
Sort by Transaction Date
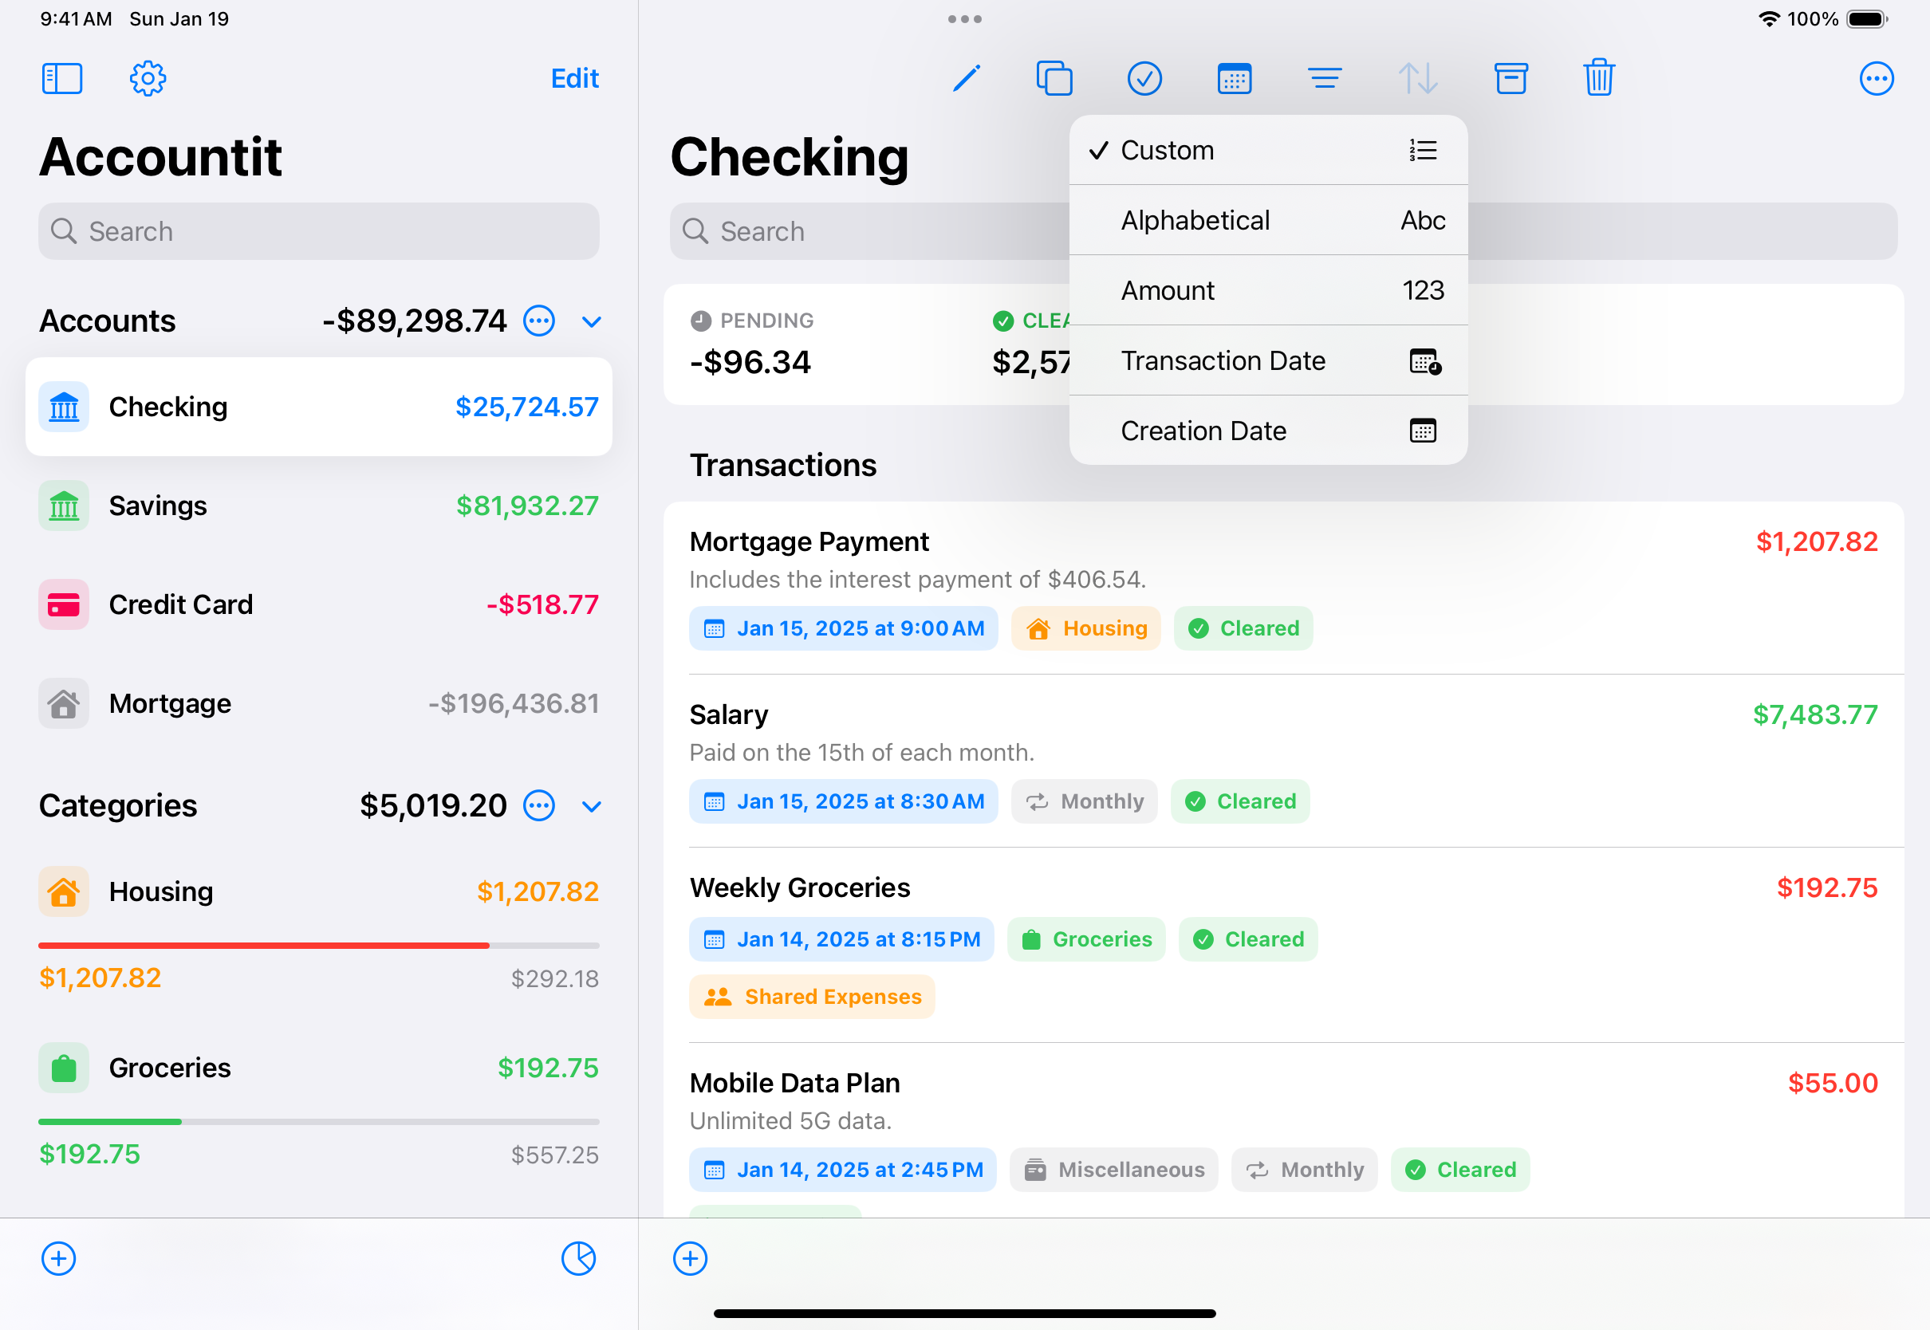tap(1268, 360)
